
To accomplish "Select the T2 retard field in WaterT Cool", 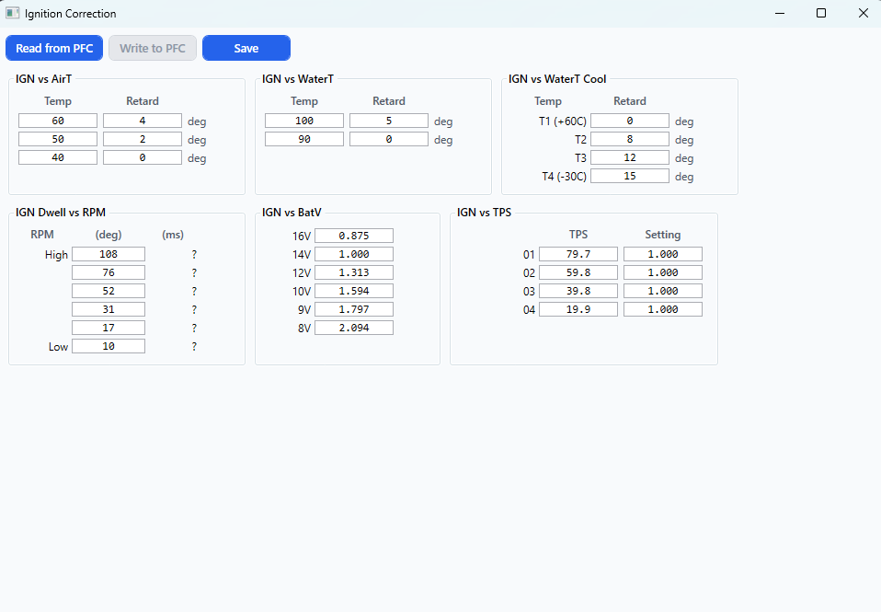I will (630, 139).
